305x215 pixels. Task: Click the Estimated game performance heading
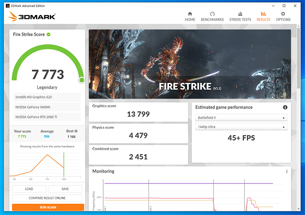pos(224,107)
